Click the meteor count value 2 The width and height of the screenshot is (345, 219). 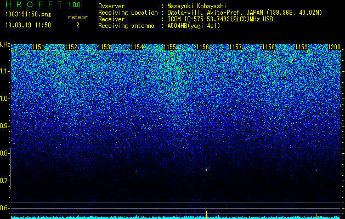(x=78, y=25)
